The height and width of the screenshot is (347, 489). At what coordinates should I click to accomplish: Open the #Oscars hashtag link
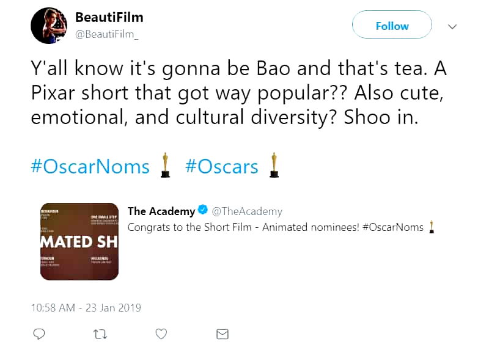tap(221, 166)
